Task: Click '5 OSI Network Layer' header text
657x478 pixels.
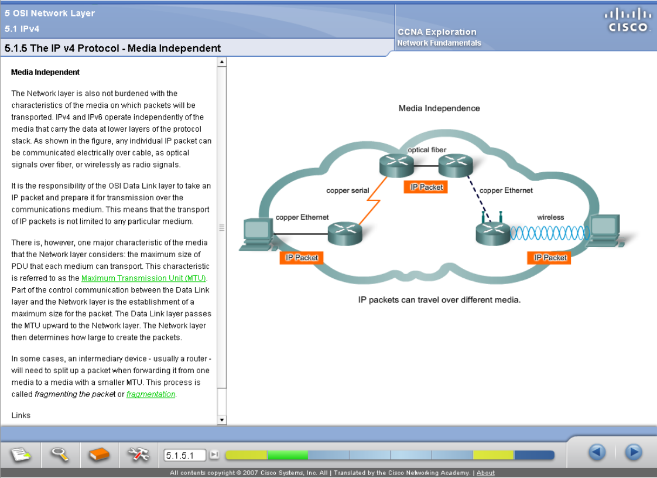Action: click(50, 13)
